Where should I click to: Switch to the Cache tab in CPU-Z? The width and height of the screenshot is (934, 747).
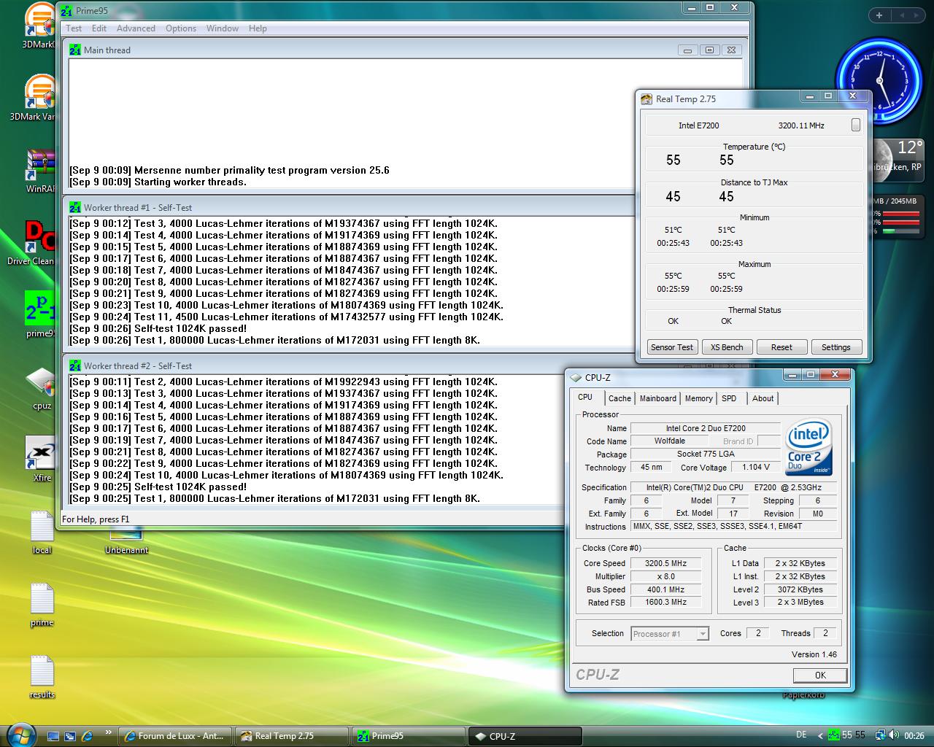620,398
